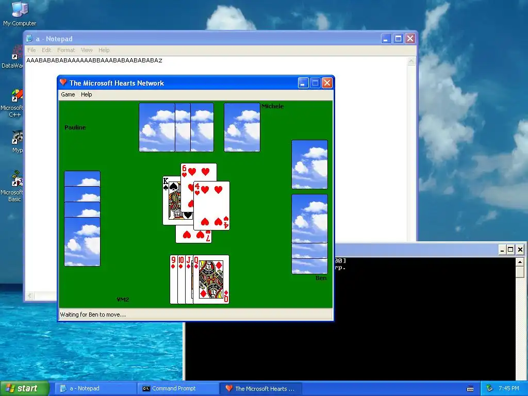This screenshot has width=528, height=396.
Task: Minimize the Hearts Network window
Action: pyautogui.click(x=303, y=83)
